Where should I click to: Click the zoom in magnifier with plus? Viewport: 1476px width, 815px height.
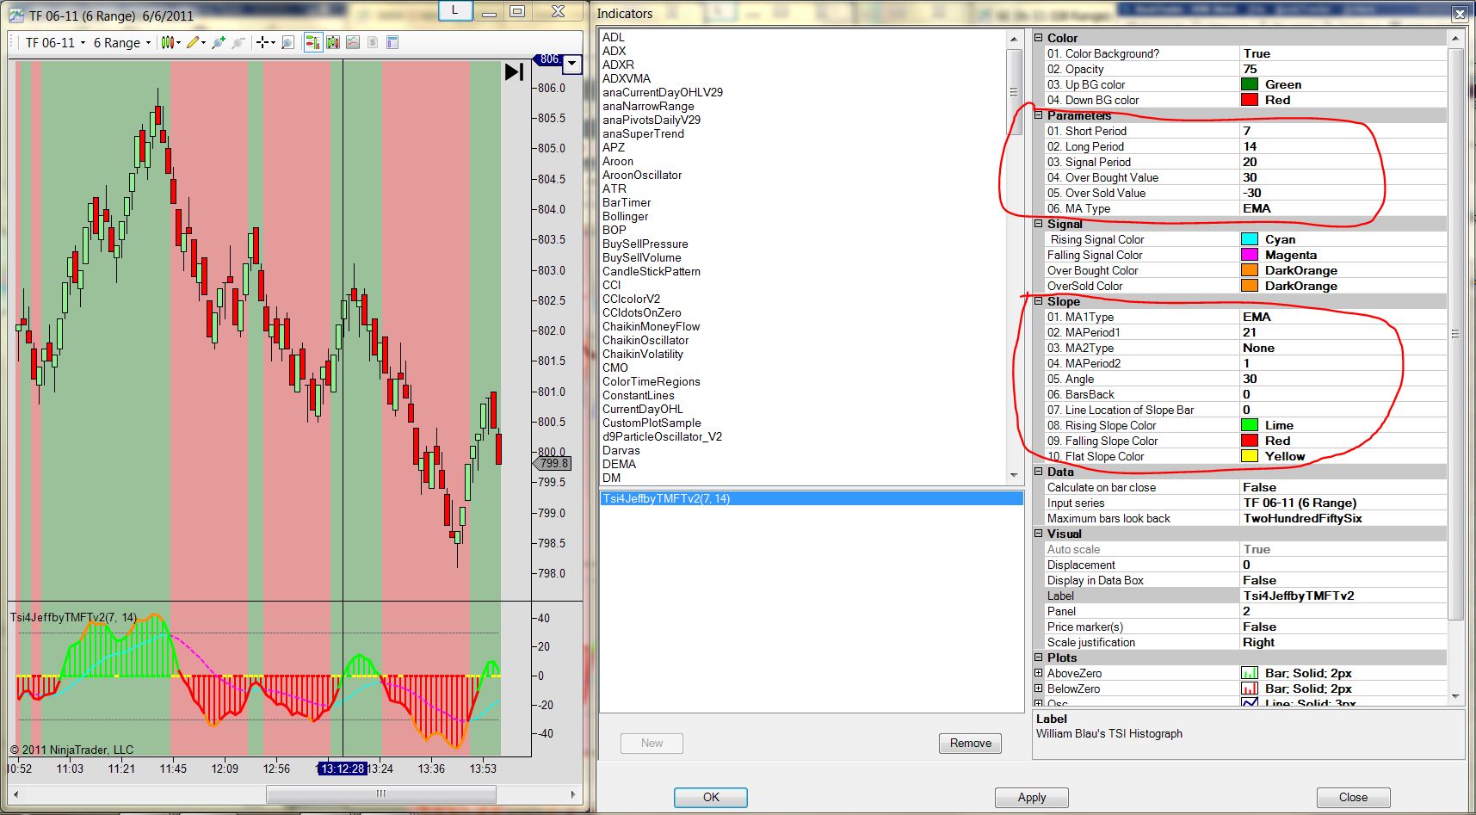tap(219, 42)
